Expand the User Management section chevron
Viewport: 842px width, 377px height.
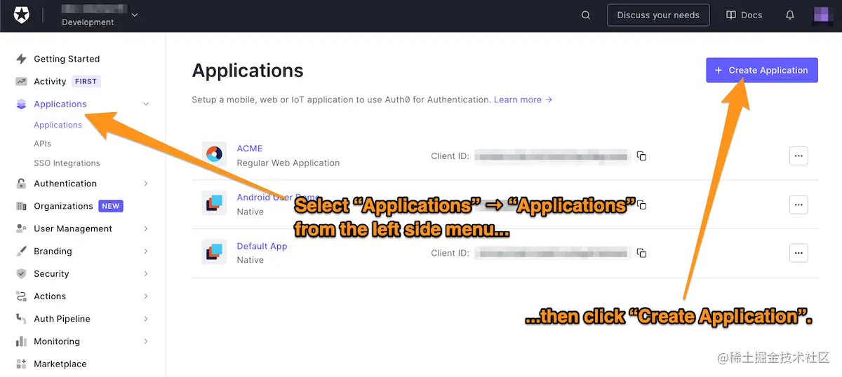146,228
